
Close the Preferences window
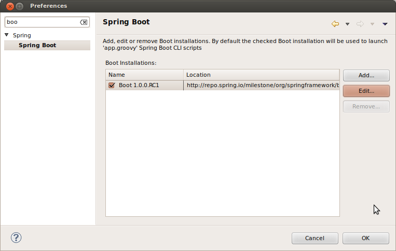point(8,6)
